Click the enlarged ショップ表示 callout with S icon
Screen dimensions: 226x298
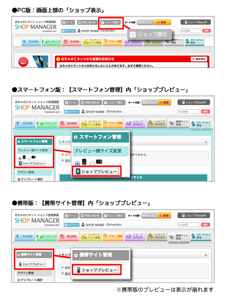150,34
